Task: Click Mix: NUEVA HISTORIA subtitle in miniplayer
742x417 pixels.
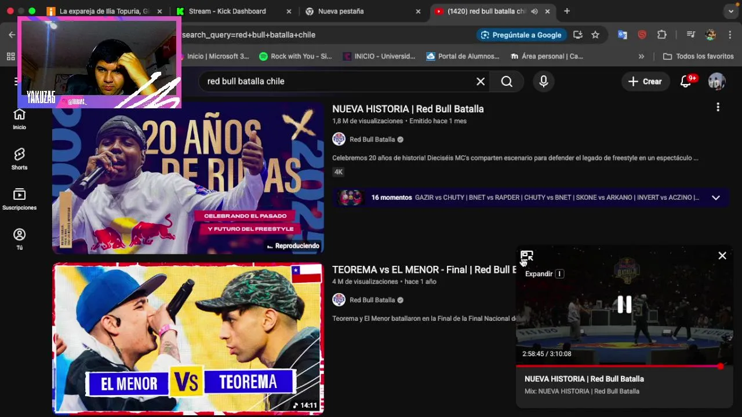Action: point(582,392)
